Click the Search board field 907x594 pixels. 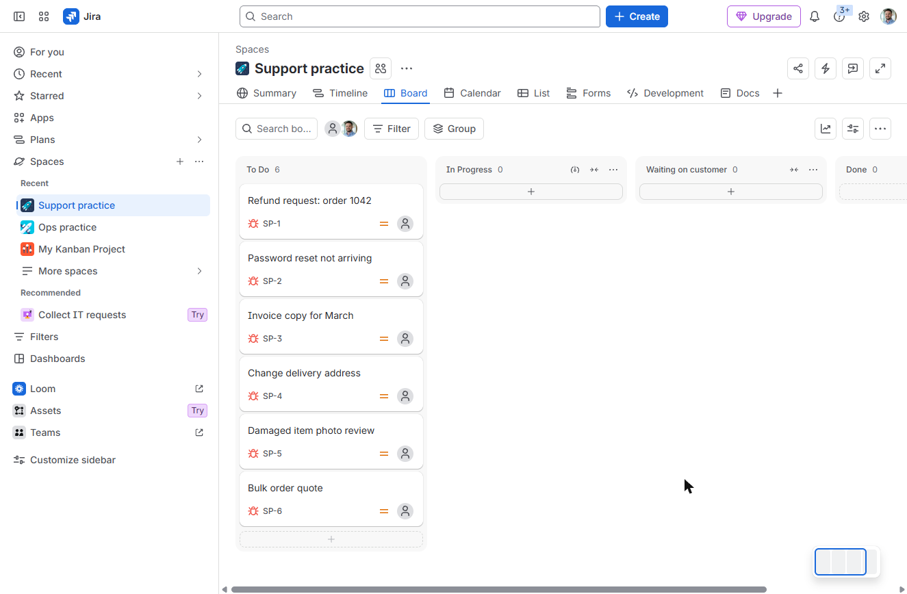coord(277,129)
